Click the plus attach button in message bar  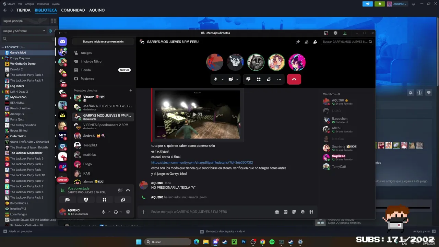click(144, 212)
